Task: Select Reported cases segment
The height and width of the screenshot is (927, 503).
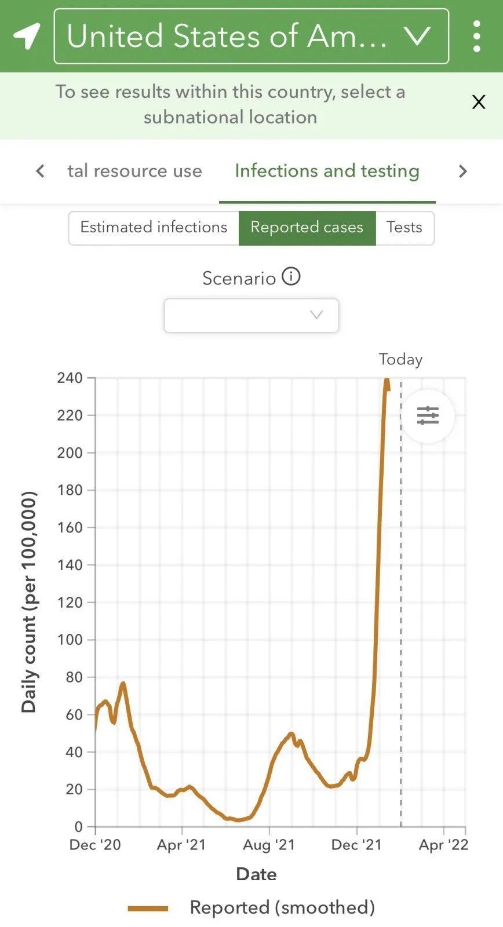Action: coord(307,228)
